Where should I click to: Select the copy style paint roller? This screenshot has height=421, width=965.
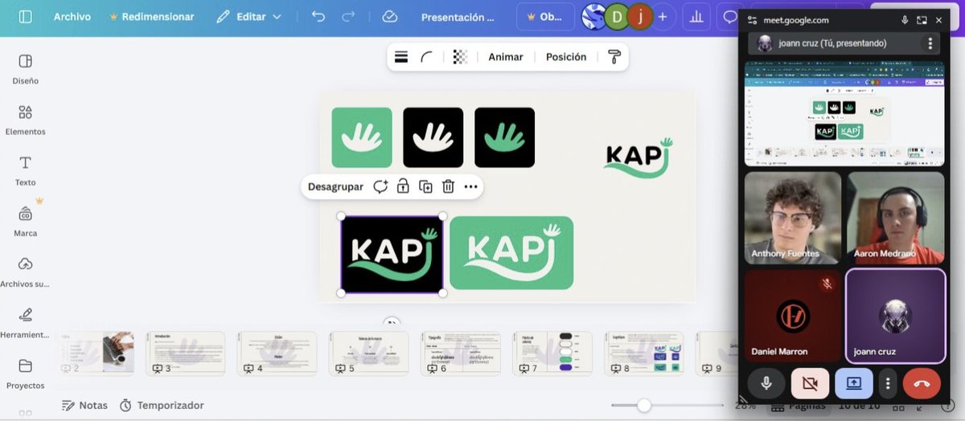[614, 57]
